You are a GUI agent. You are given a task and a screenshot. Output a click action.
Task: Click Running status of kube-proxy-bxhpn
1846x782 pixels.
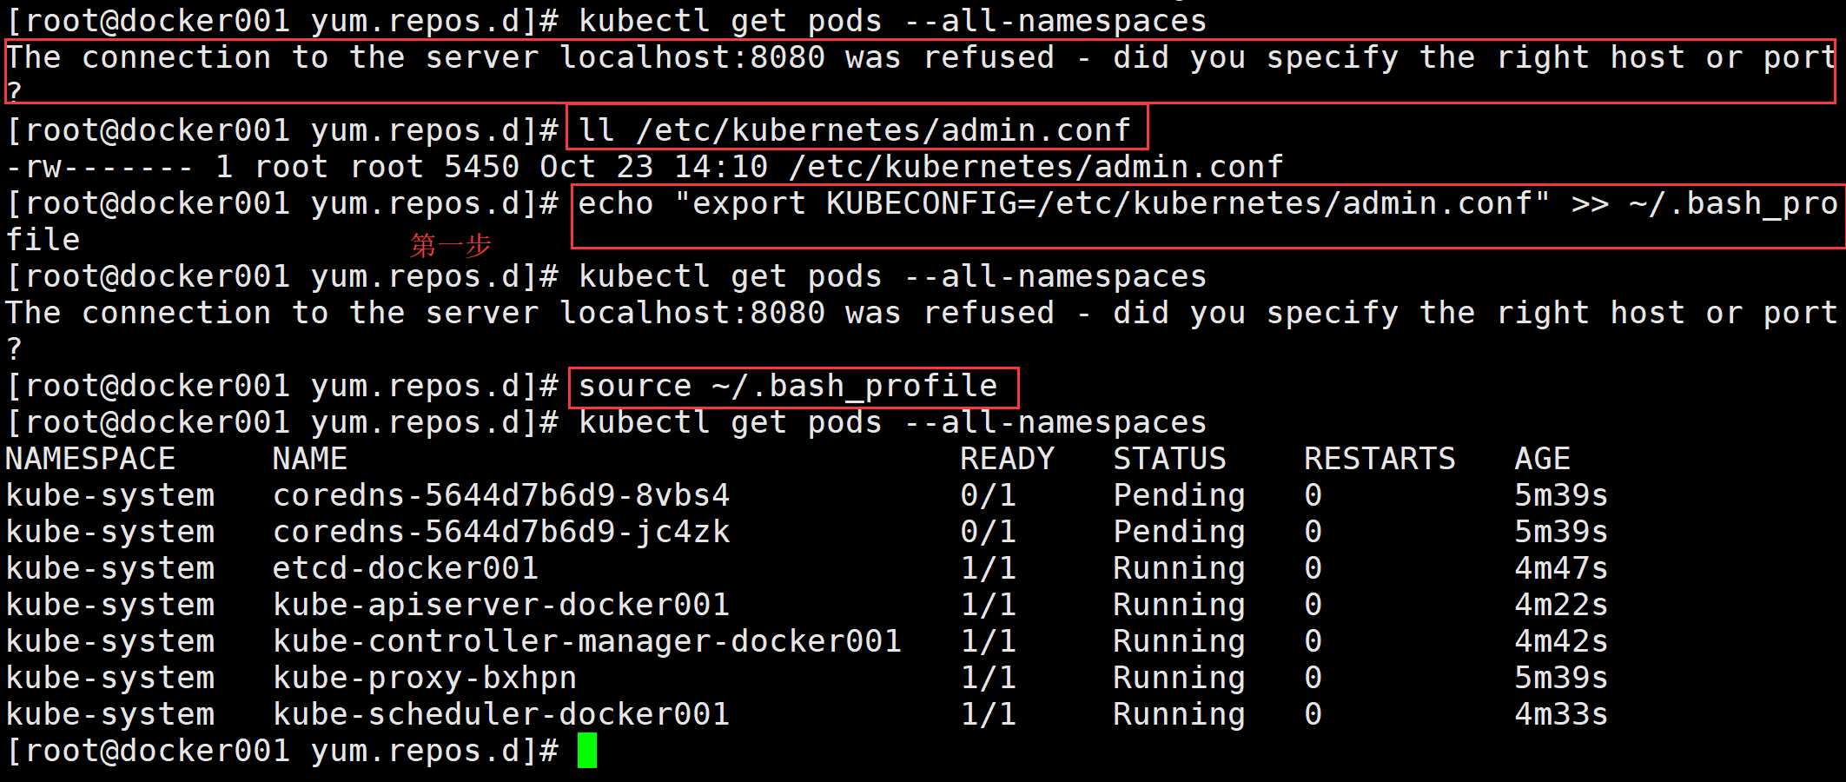click(x=1179, y=678)
